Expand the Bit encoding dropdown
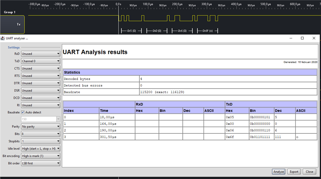Image resolution: width=321 pixels, height=179 pixels. click(x=41, y=156)
